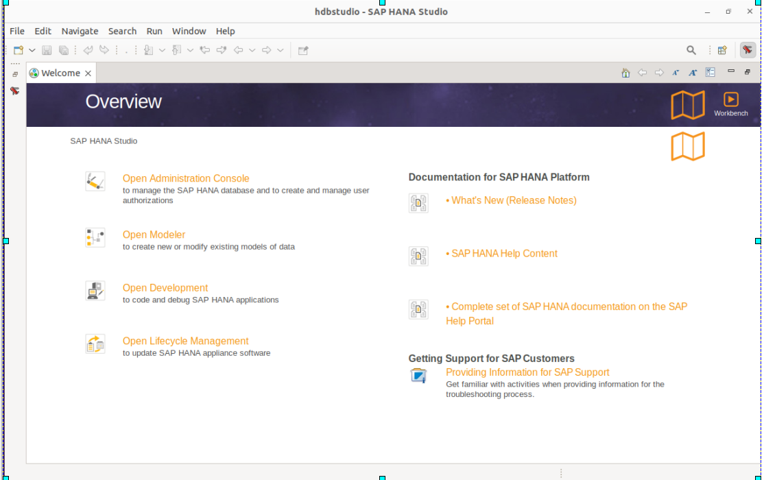Click the Restore icon in left trim
Screen dimensions: 764x480
click(15, 74)
